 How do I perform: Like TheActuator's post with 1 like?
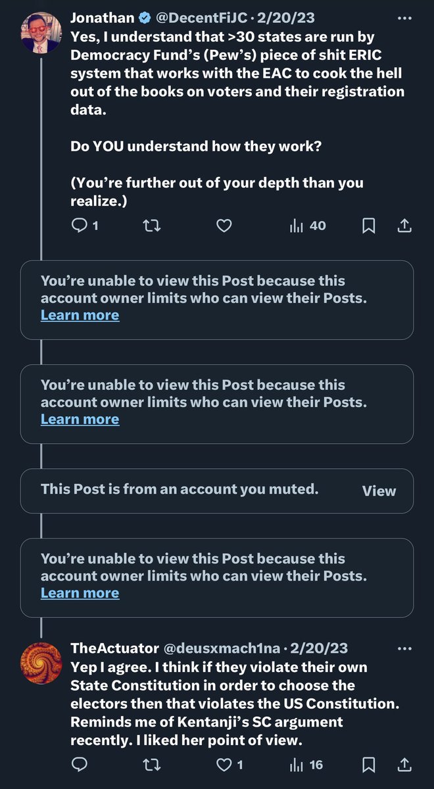coord(230,765)
